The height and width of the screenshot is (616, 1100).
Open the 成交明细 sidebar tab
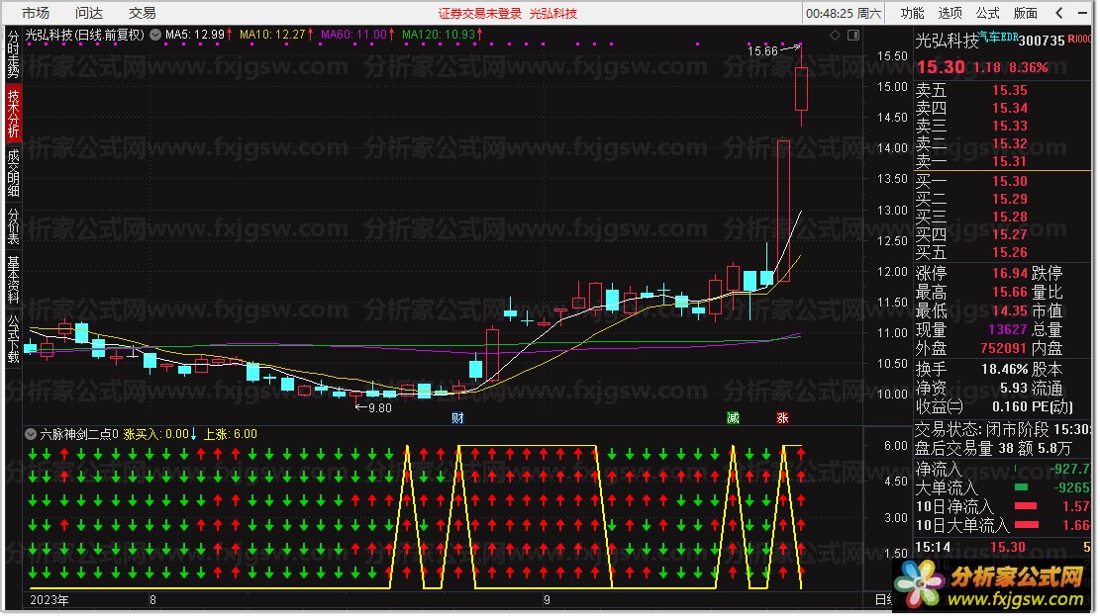13,172
